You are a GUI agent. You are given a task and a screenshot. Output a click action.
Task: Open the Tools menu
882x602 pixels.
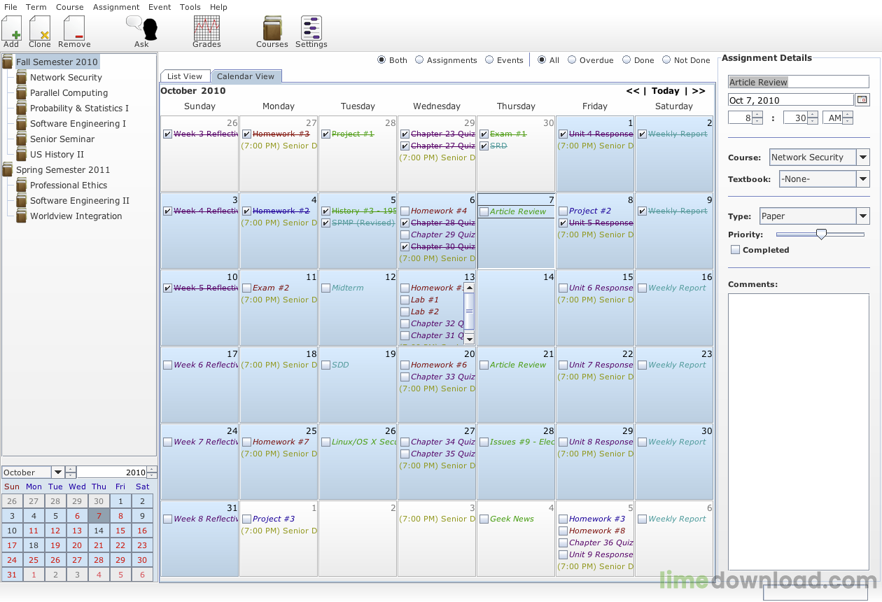click(x=190, y=7)
